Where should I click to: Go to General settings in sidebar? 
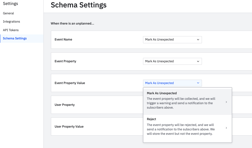(8, 13)
